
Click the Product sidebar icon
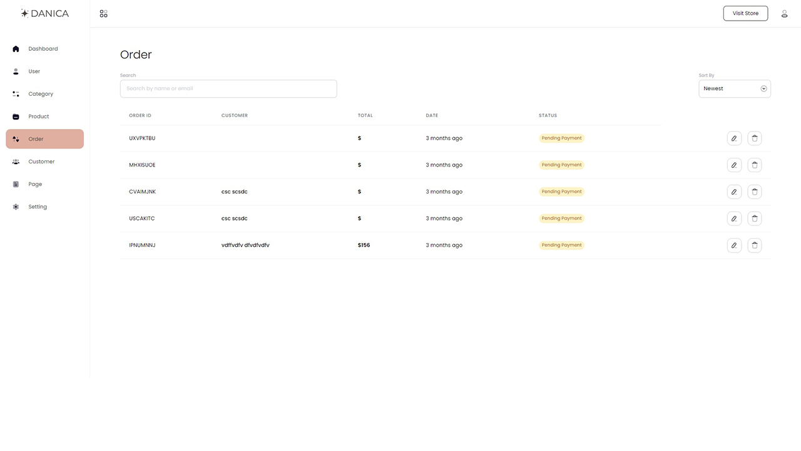16,117
